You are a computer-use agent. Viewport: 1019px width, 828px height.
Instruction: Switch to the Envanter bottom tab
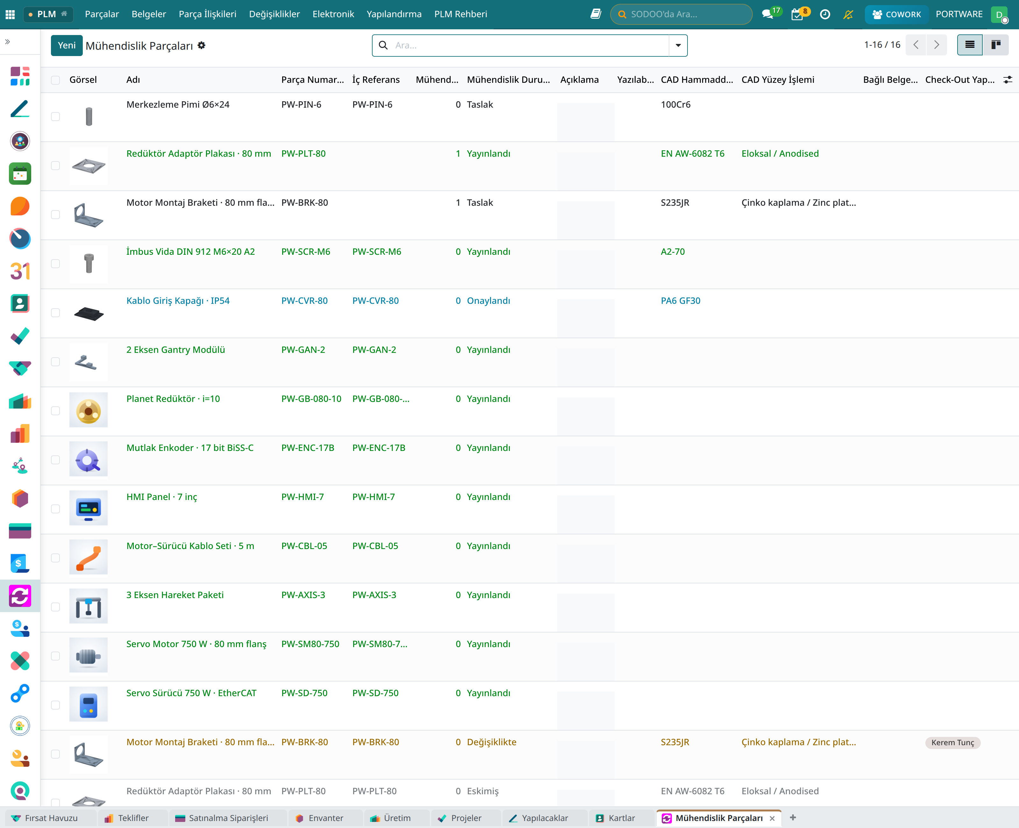point(326,818)
